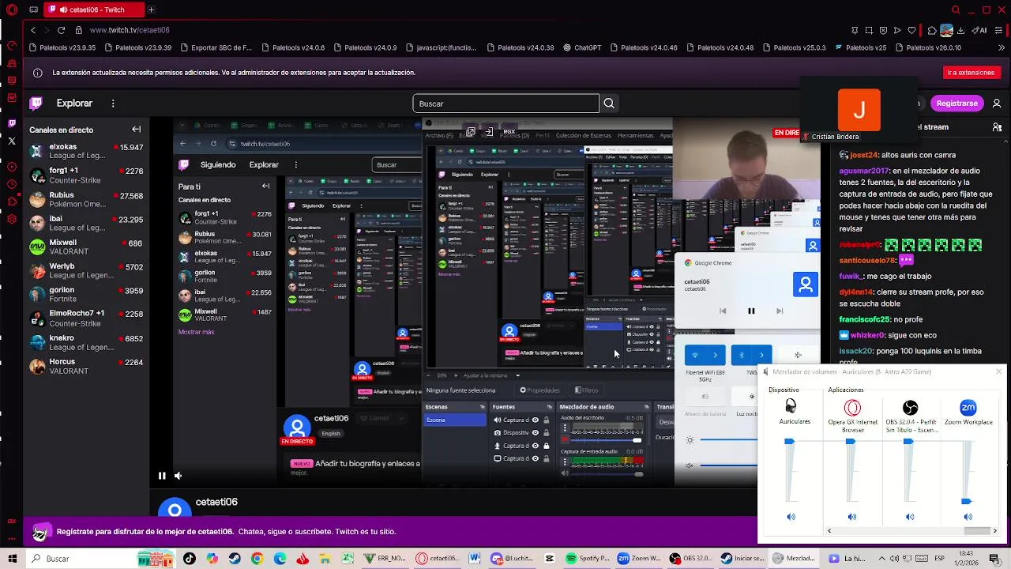The height and width of the screenshot is (569, 1011).
Task: Switch to Spotify in the taskbar
Action: tap(588, 559)
